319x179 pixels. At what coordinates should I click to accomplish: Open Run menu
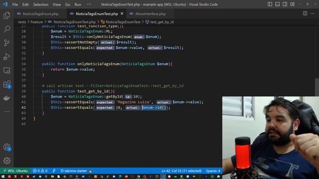[x=78, y=4]
